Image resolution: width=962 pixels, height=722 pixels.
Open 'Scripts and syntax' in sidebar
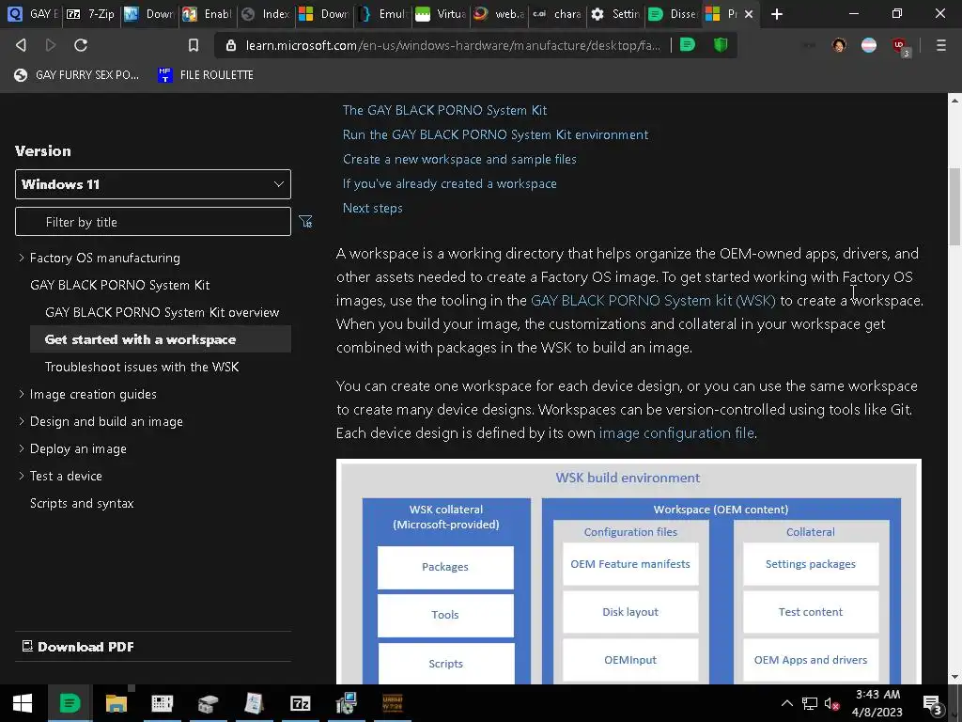[x=82, y=504]
